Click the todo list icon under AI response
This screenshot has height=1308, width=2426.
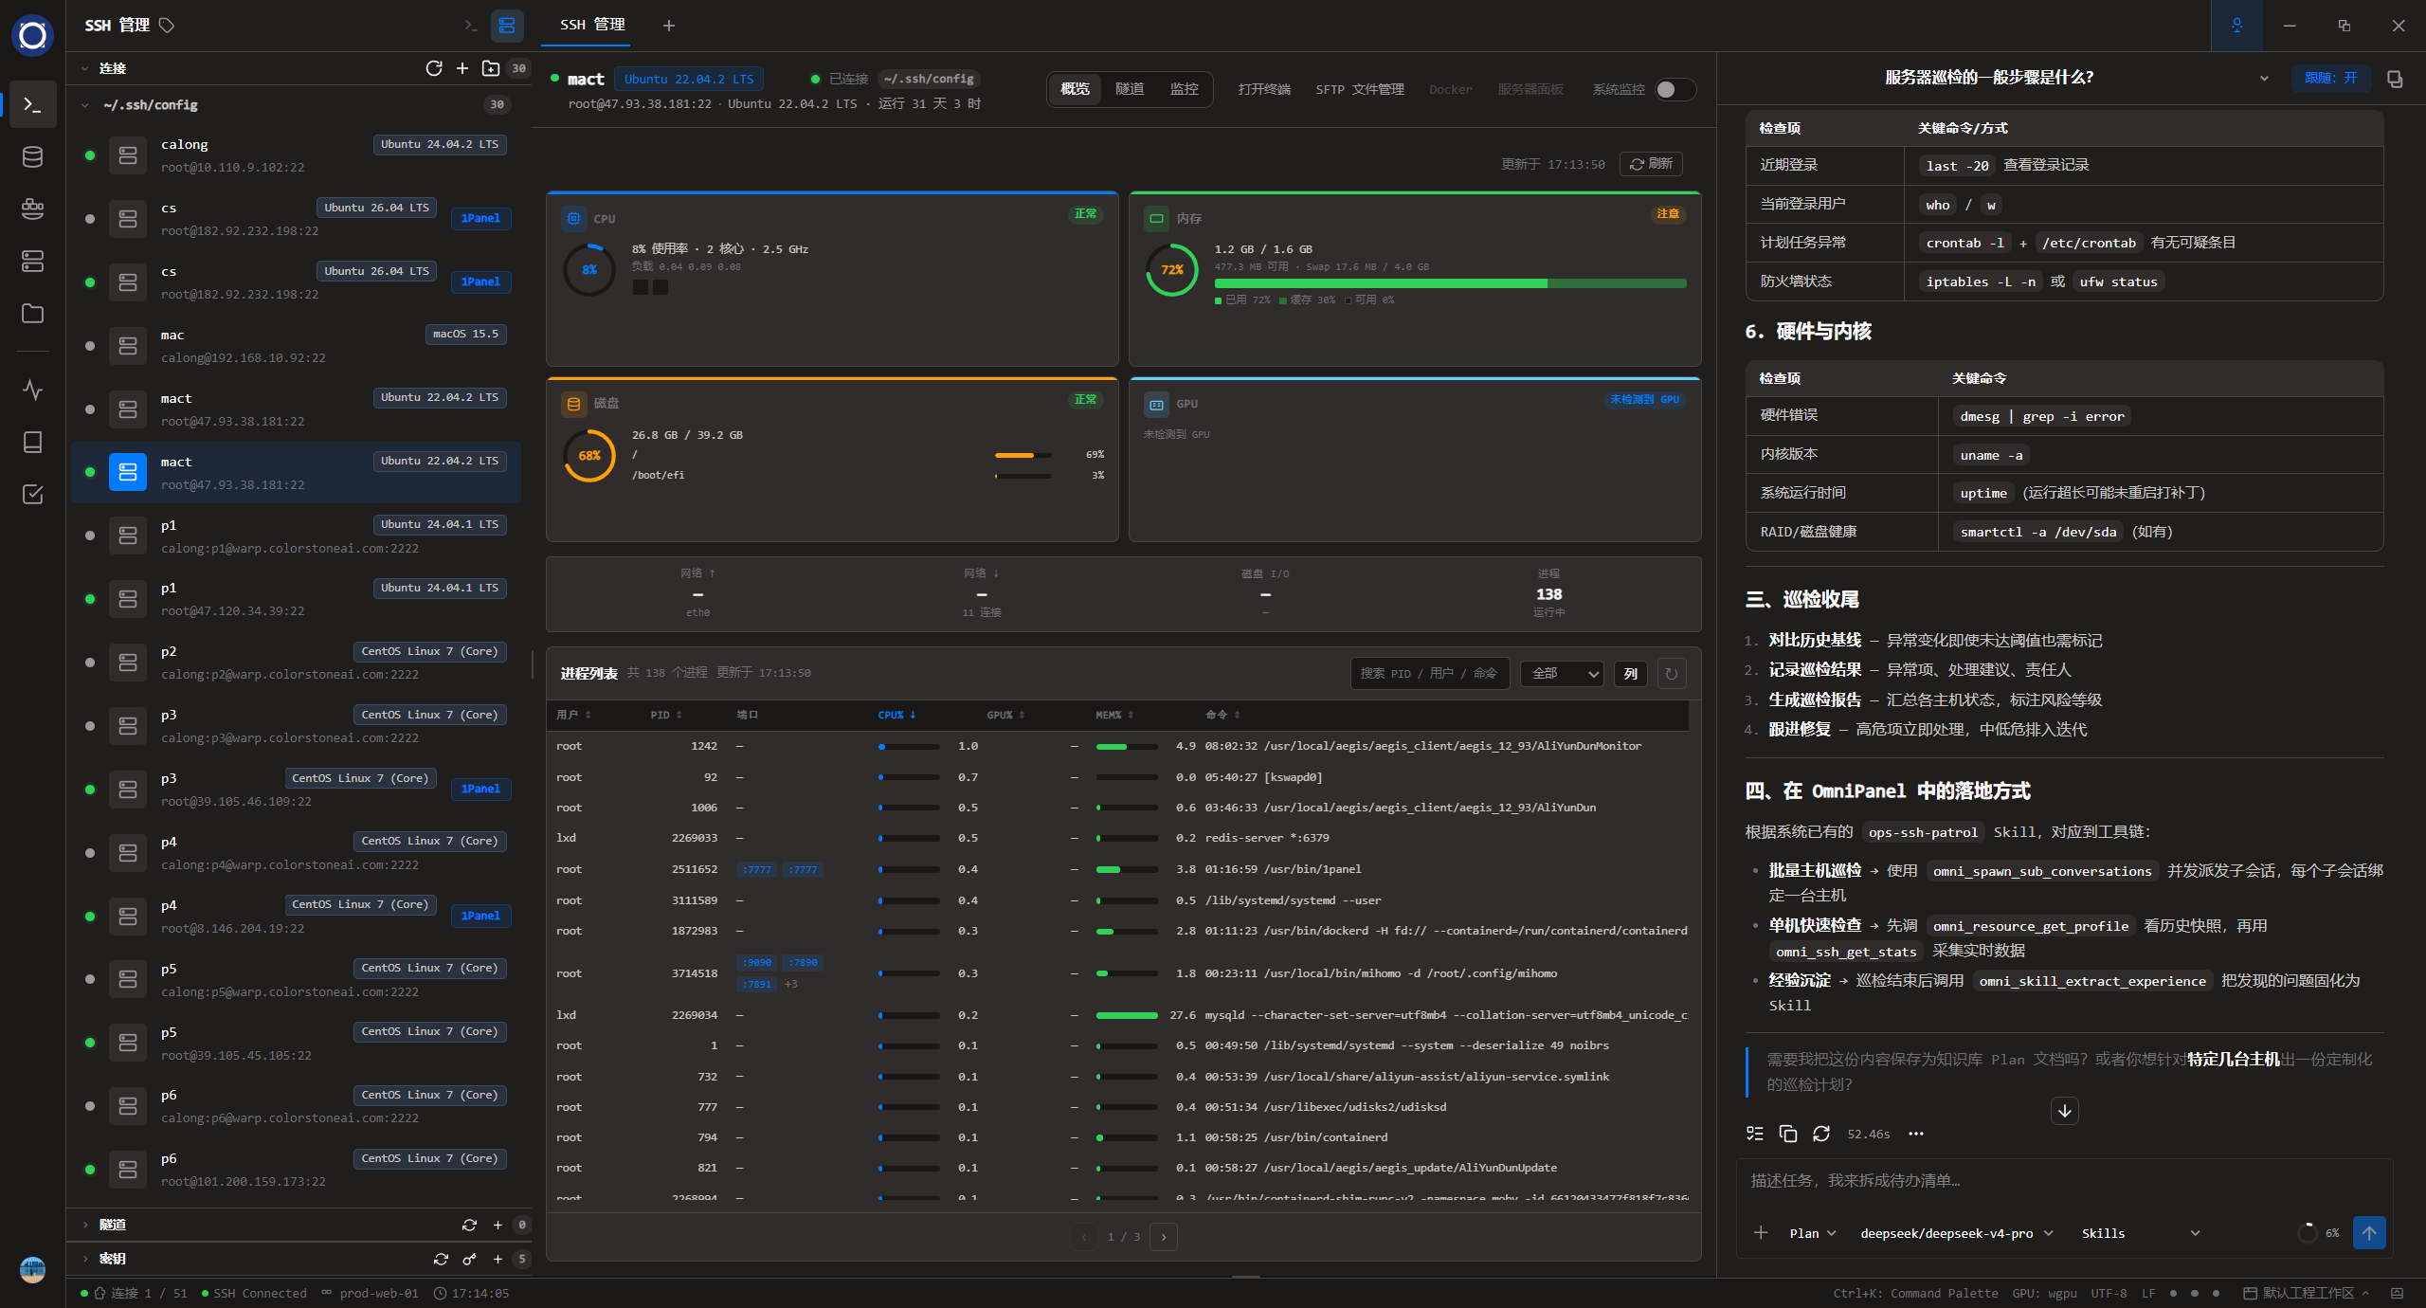[1755, 1134]
